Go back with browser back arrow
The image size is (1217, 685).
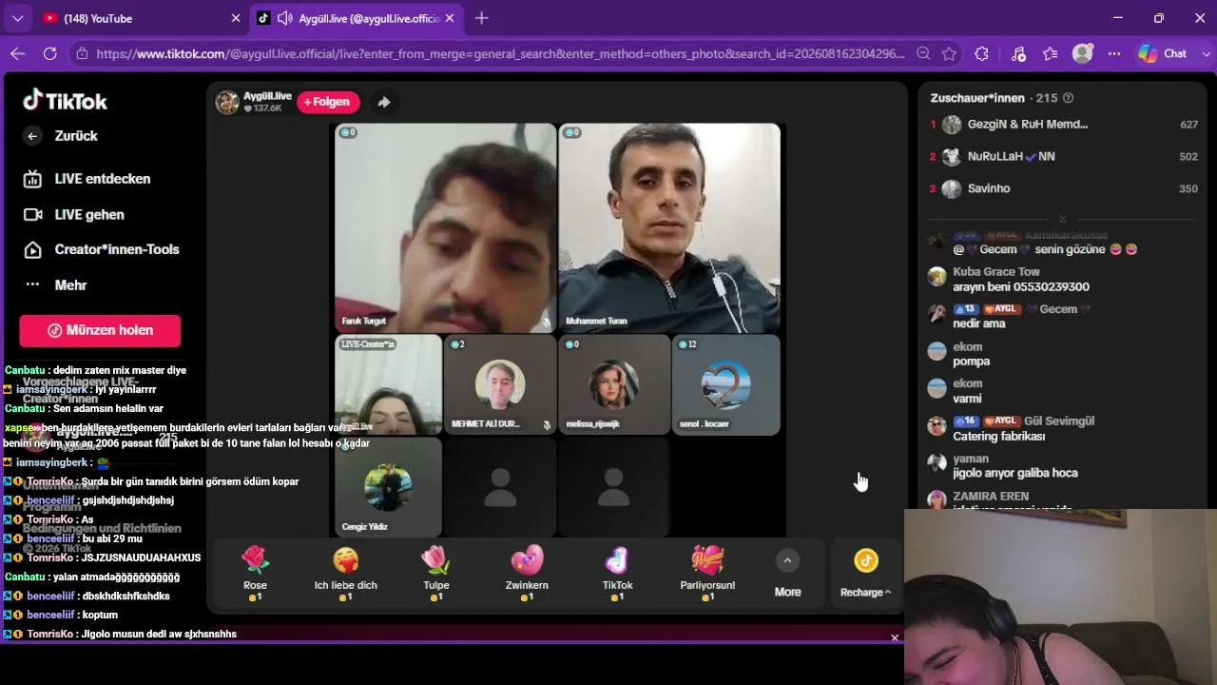(x=17, y=54)
